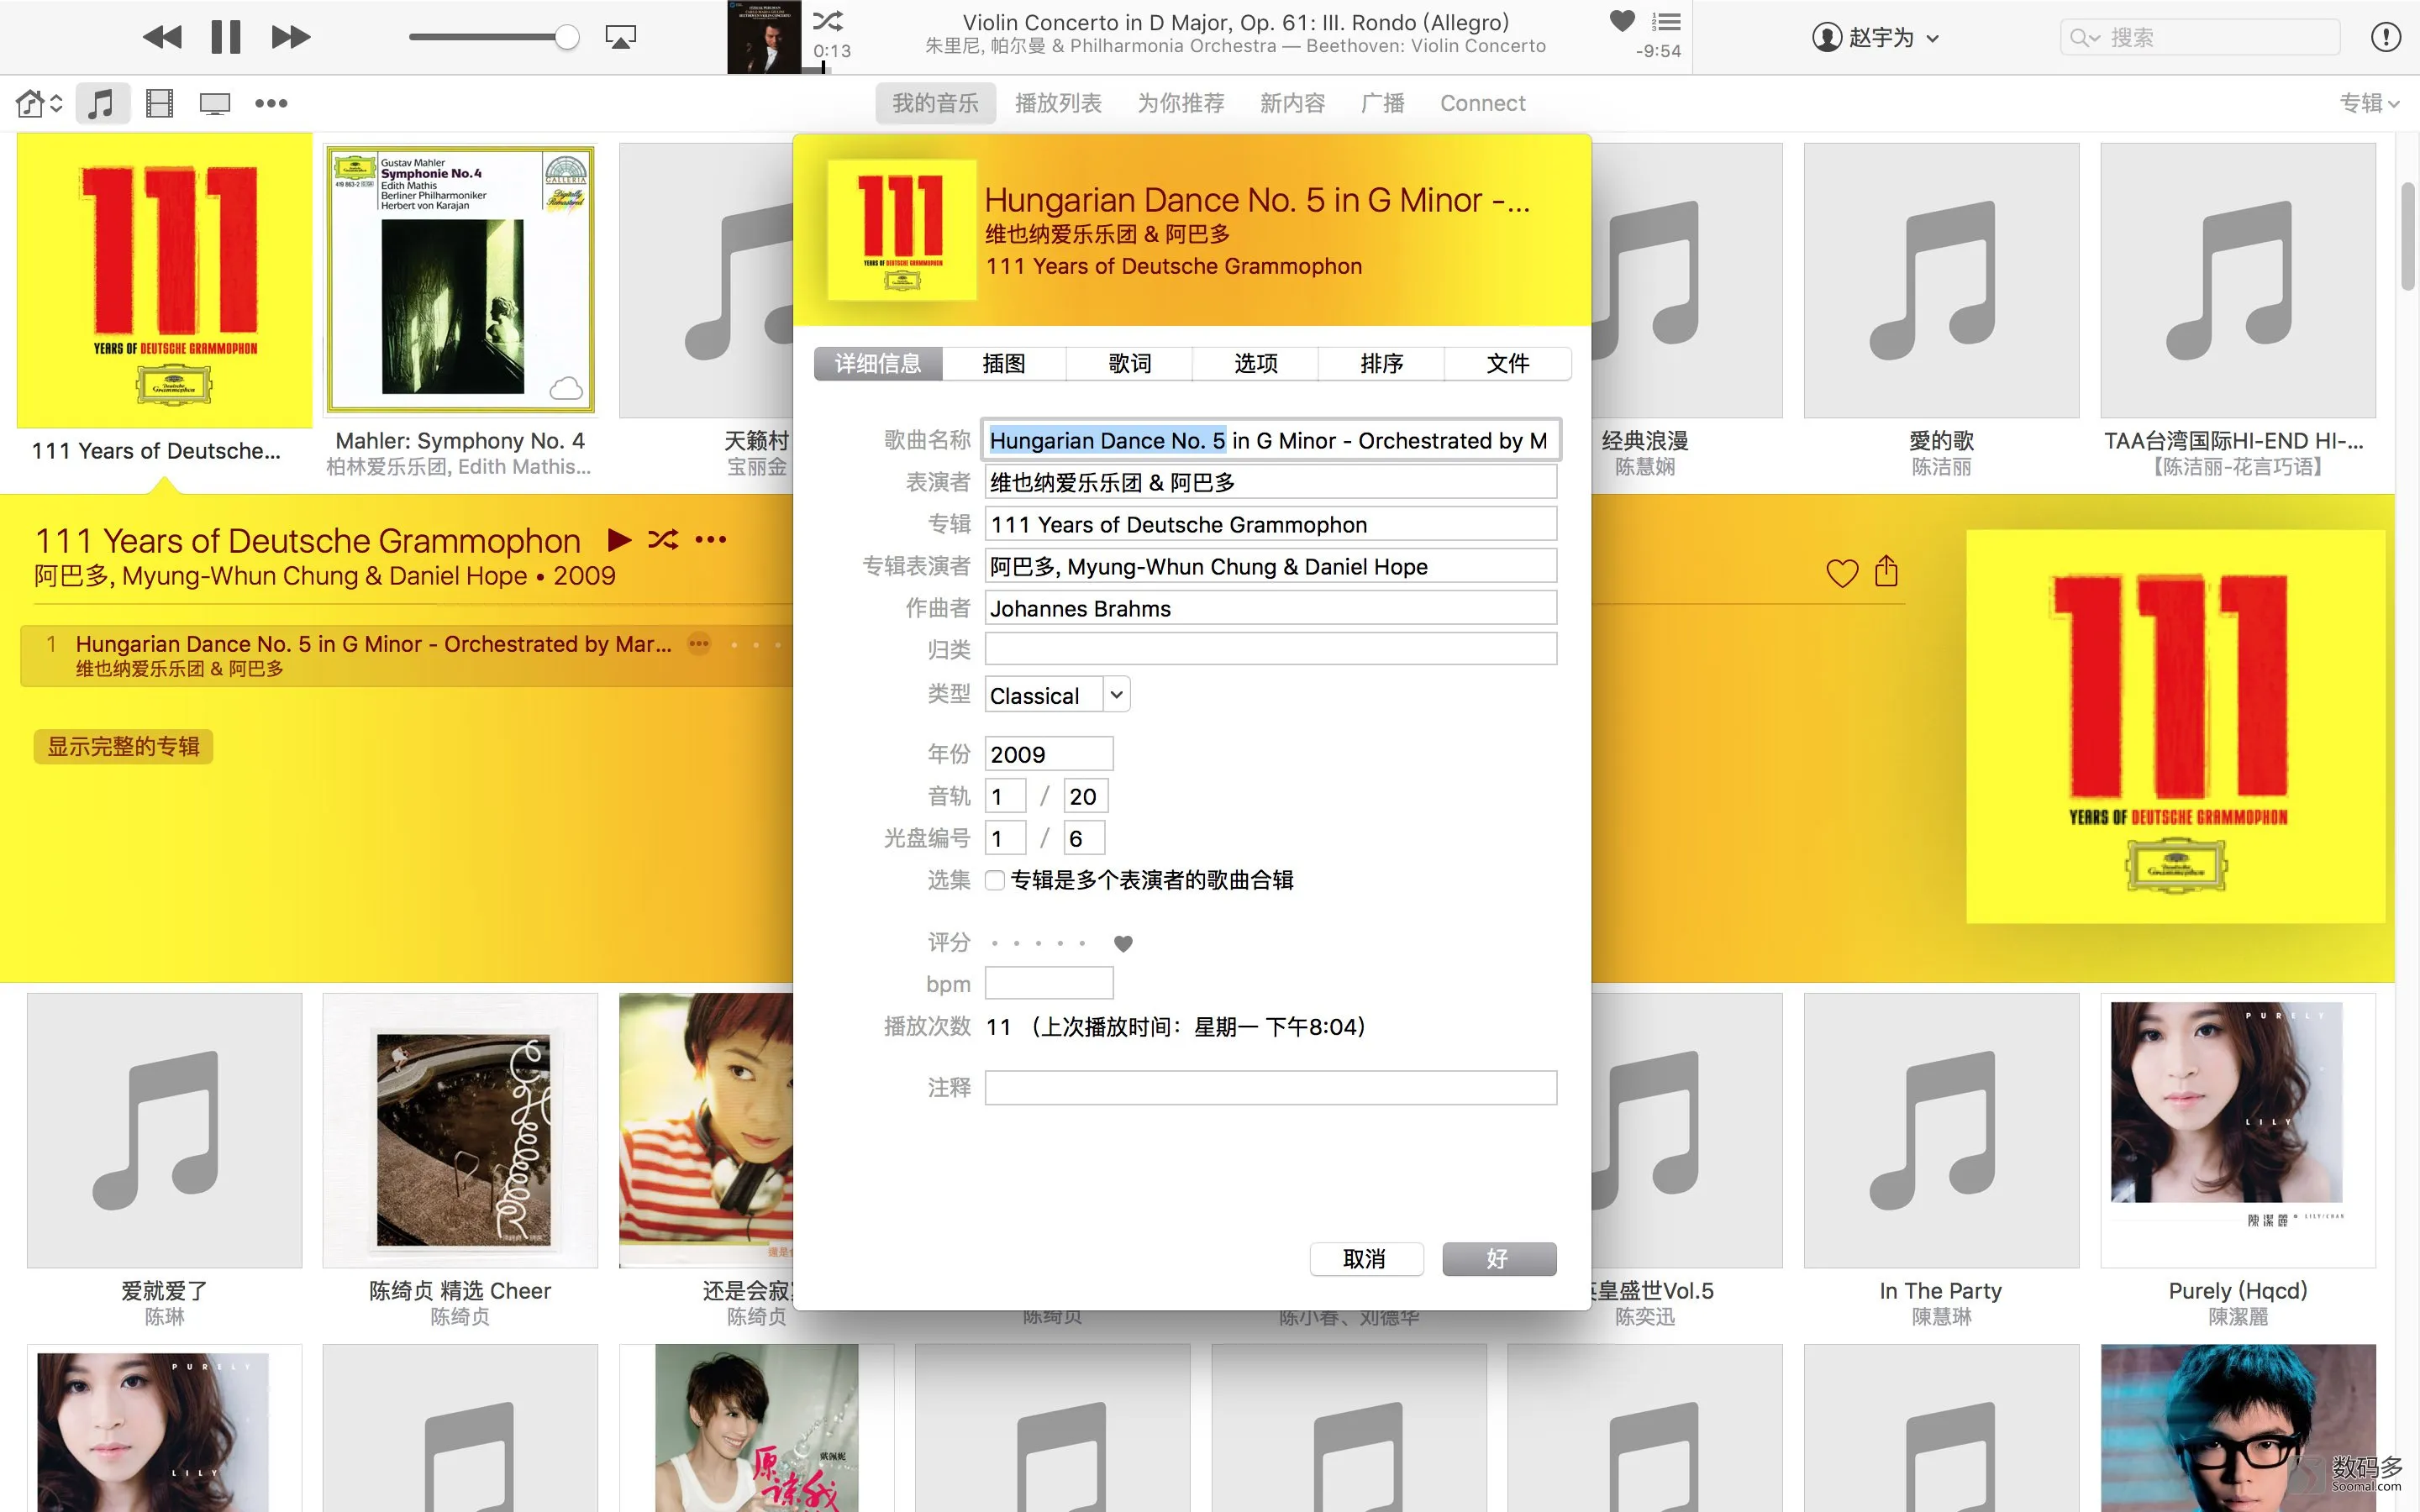This screenshot has height=1512, width=2420.
Task: Open the 陈绮贞 精选 Cheer album
Action: (460, 1130)
